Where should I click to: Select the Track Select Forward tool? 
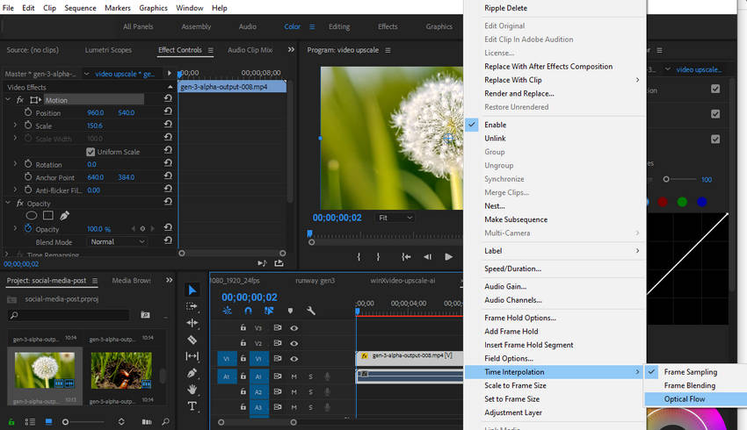[x=192, y=306]
